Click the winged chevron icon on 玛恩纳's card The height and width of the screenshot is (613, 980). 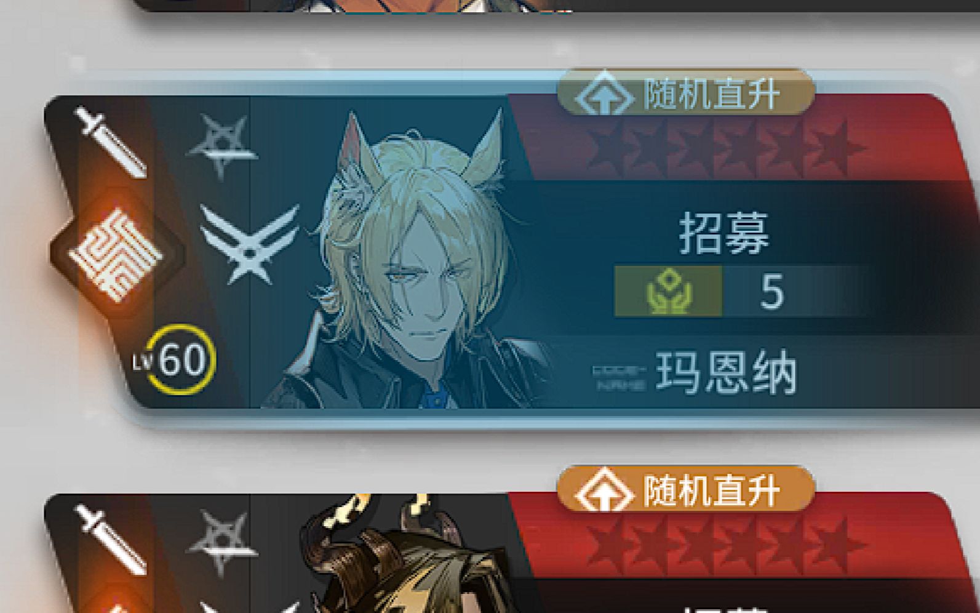tap(249, 244)
